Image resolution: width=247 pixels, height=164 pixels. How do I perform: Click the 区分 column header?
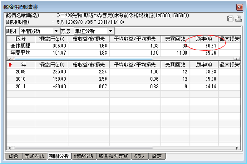click(x=21, y=39)
